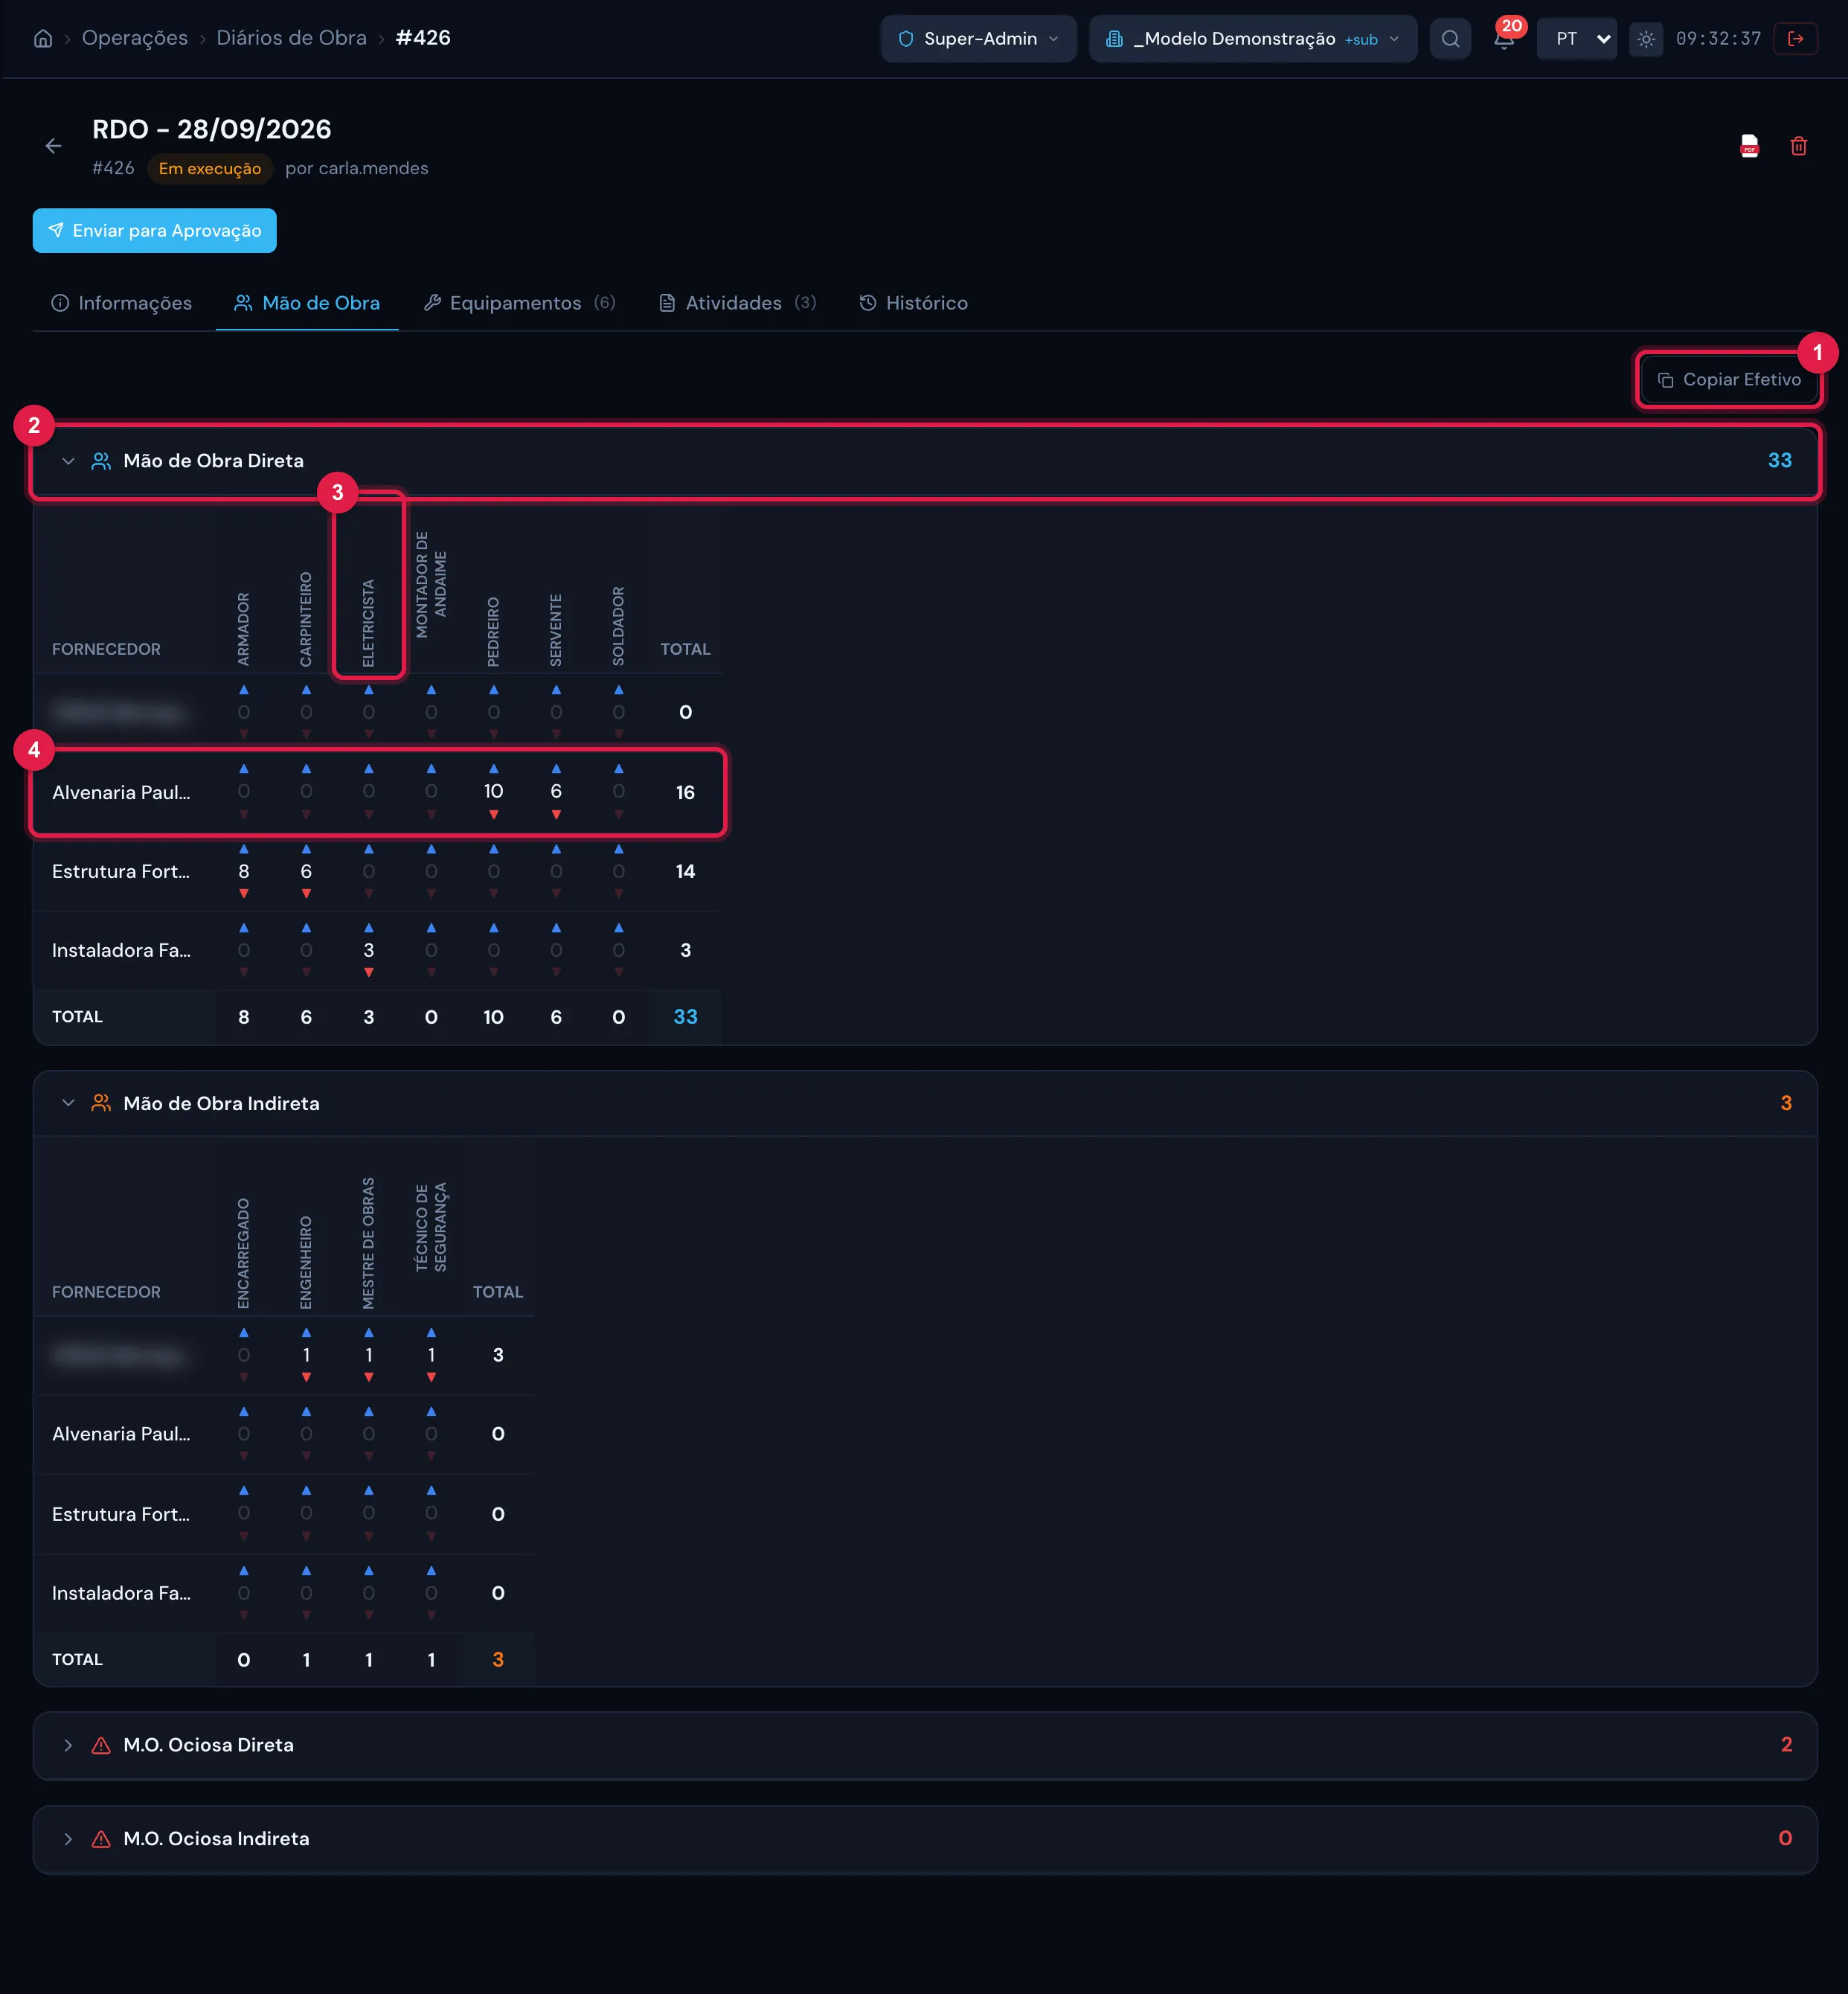The height and width of the screenshot is (1994, 1848).
Task: Increase Pedreiro count for Alvenaria Paul direct
Action: pos(494,769)
